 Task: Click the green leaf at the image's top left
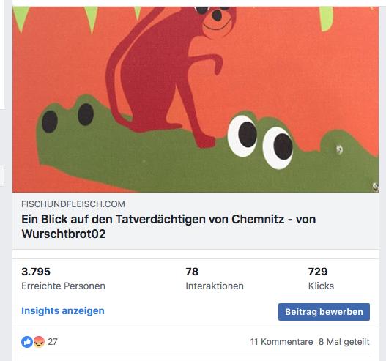click(x=21, y=19)
